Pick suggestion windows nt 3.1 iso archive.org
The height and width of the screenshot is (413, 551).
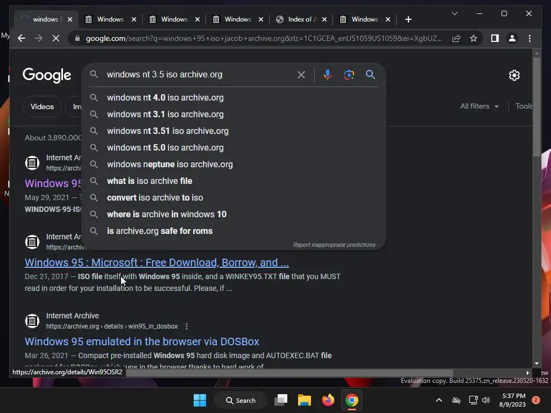coord(234,114)
